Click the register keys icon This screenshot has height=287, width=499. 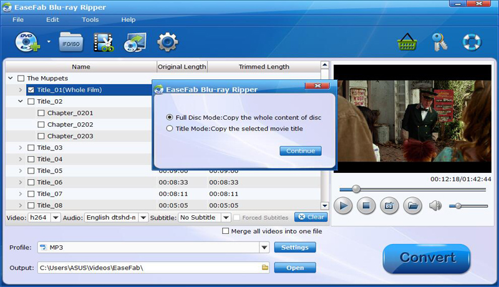pyautogui.click(x=440, y=42)
